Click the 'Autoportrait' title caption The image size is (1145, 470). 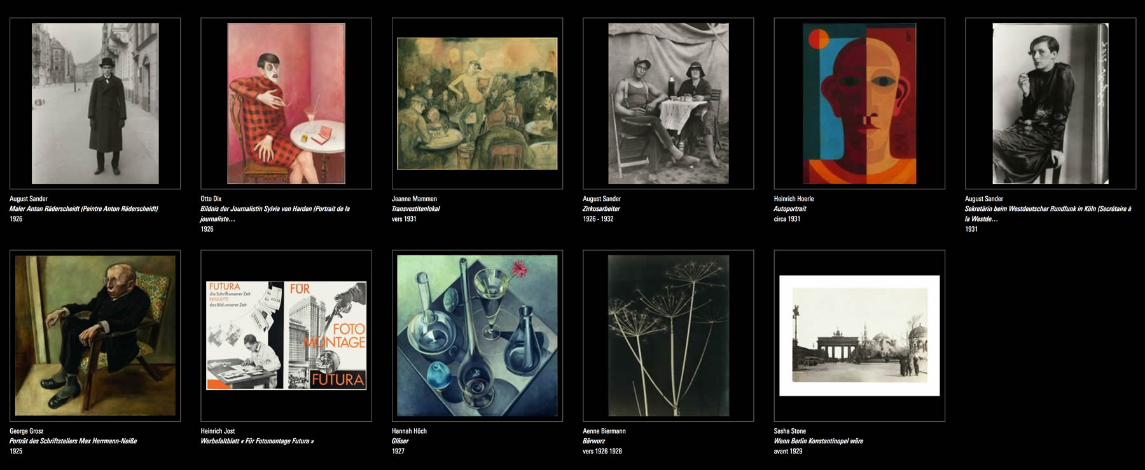point(790,209)
